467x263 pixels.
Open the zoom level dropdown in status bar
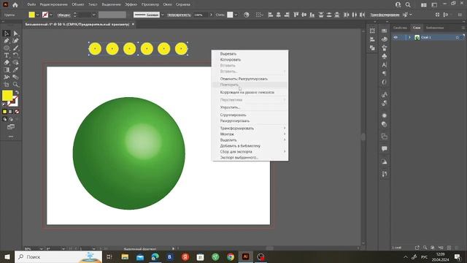tap(41, 248)
